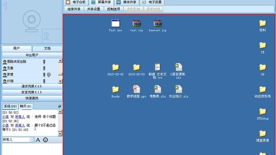Image resolution: width=276 pixels, height=155 pixels.
Task: Expand the 请求列表 (0) section
Action: click(32, 86)
